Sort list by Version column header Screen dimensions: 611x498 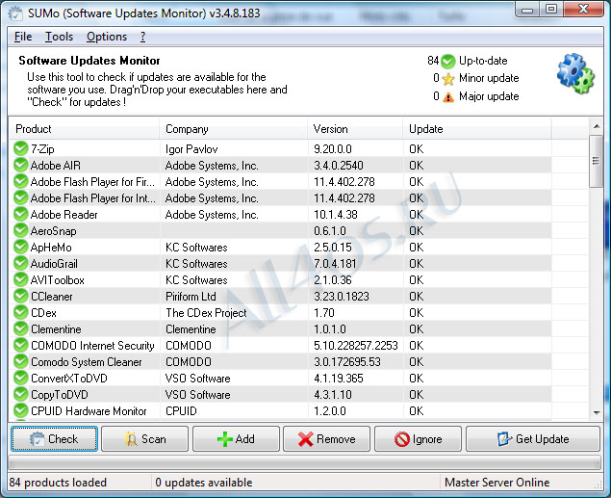[x=355, y=129]
